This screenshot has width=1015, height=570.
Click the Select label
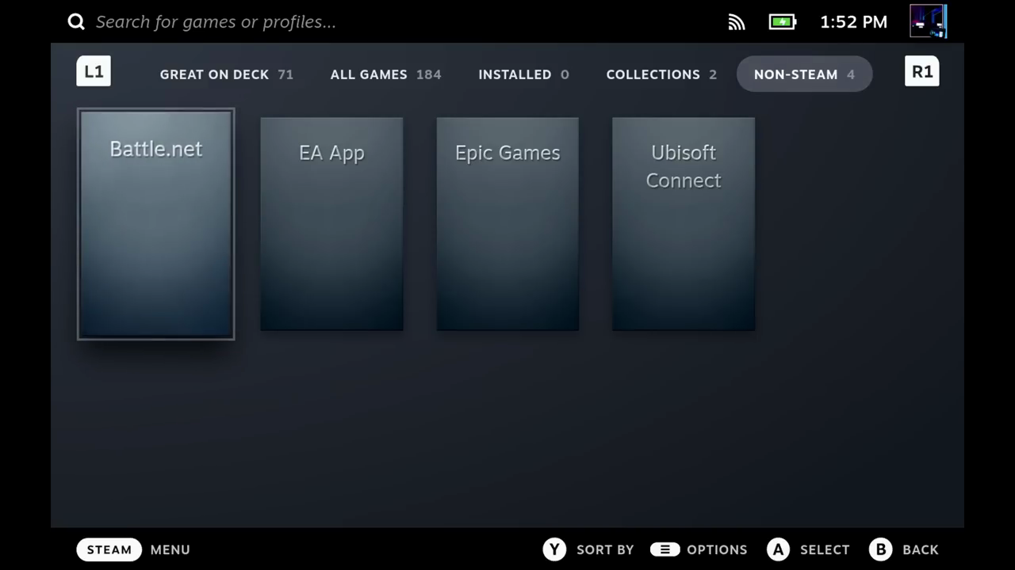tap(825, 549)
